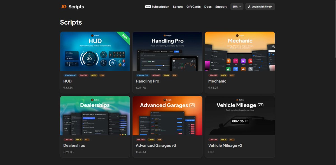Image resolution: width=336 pixels, height=165 pixels.
Task: Open the Scripts menu item
Action: click(x=178, y=7)
